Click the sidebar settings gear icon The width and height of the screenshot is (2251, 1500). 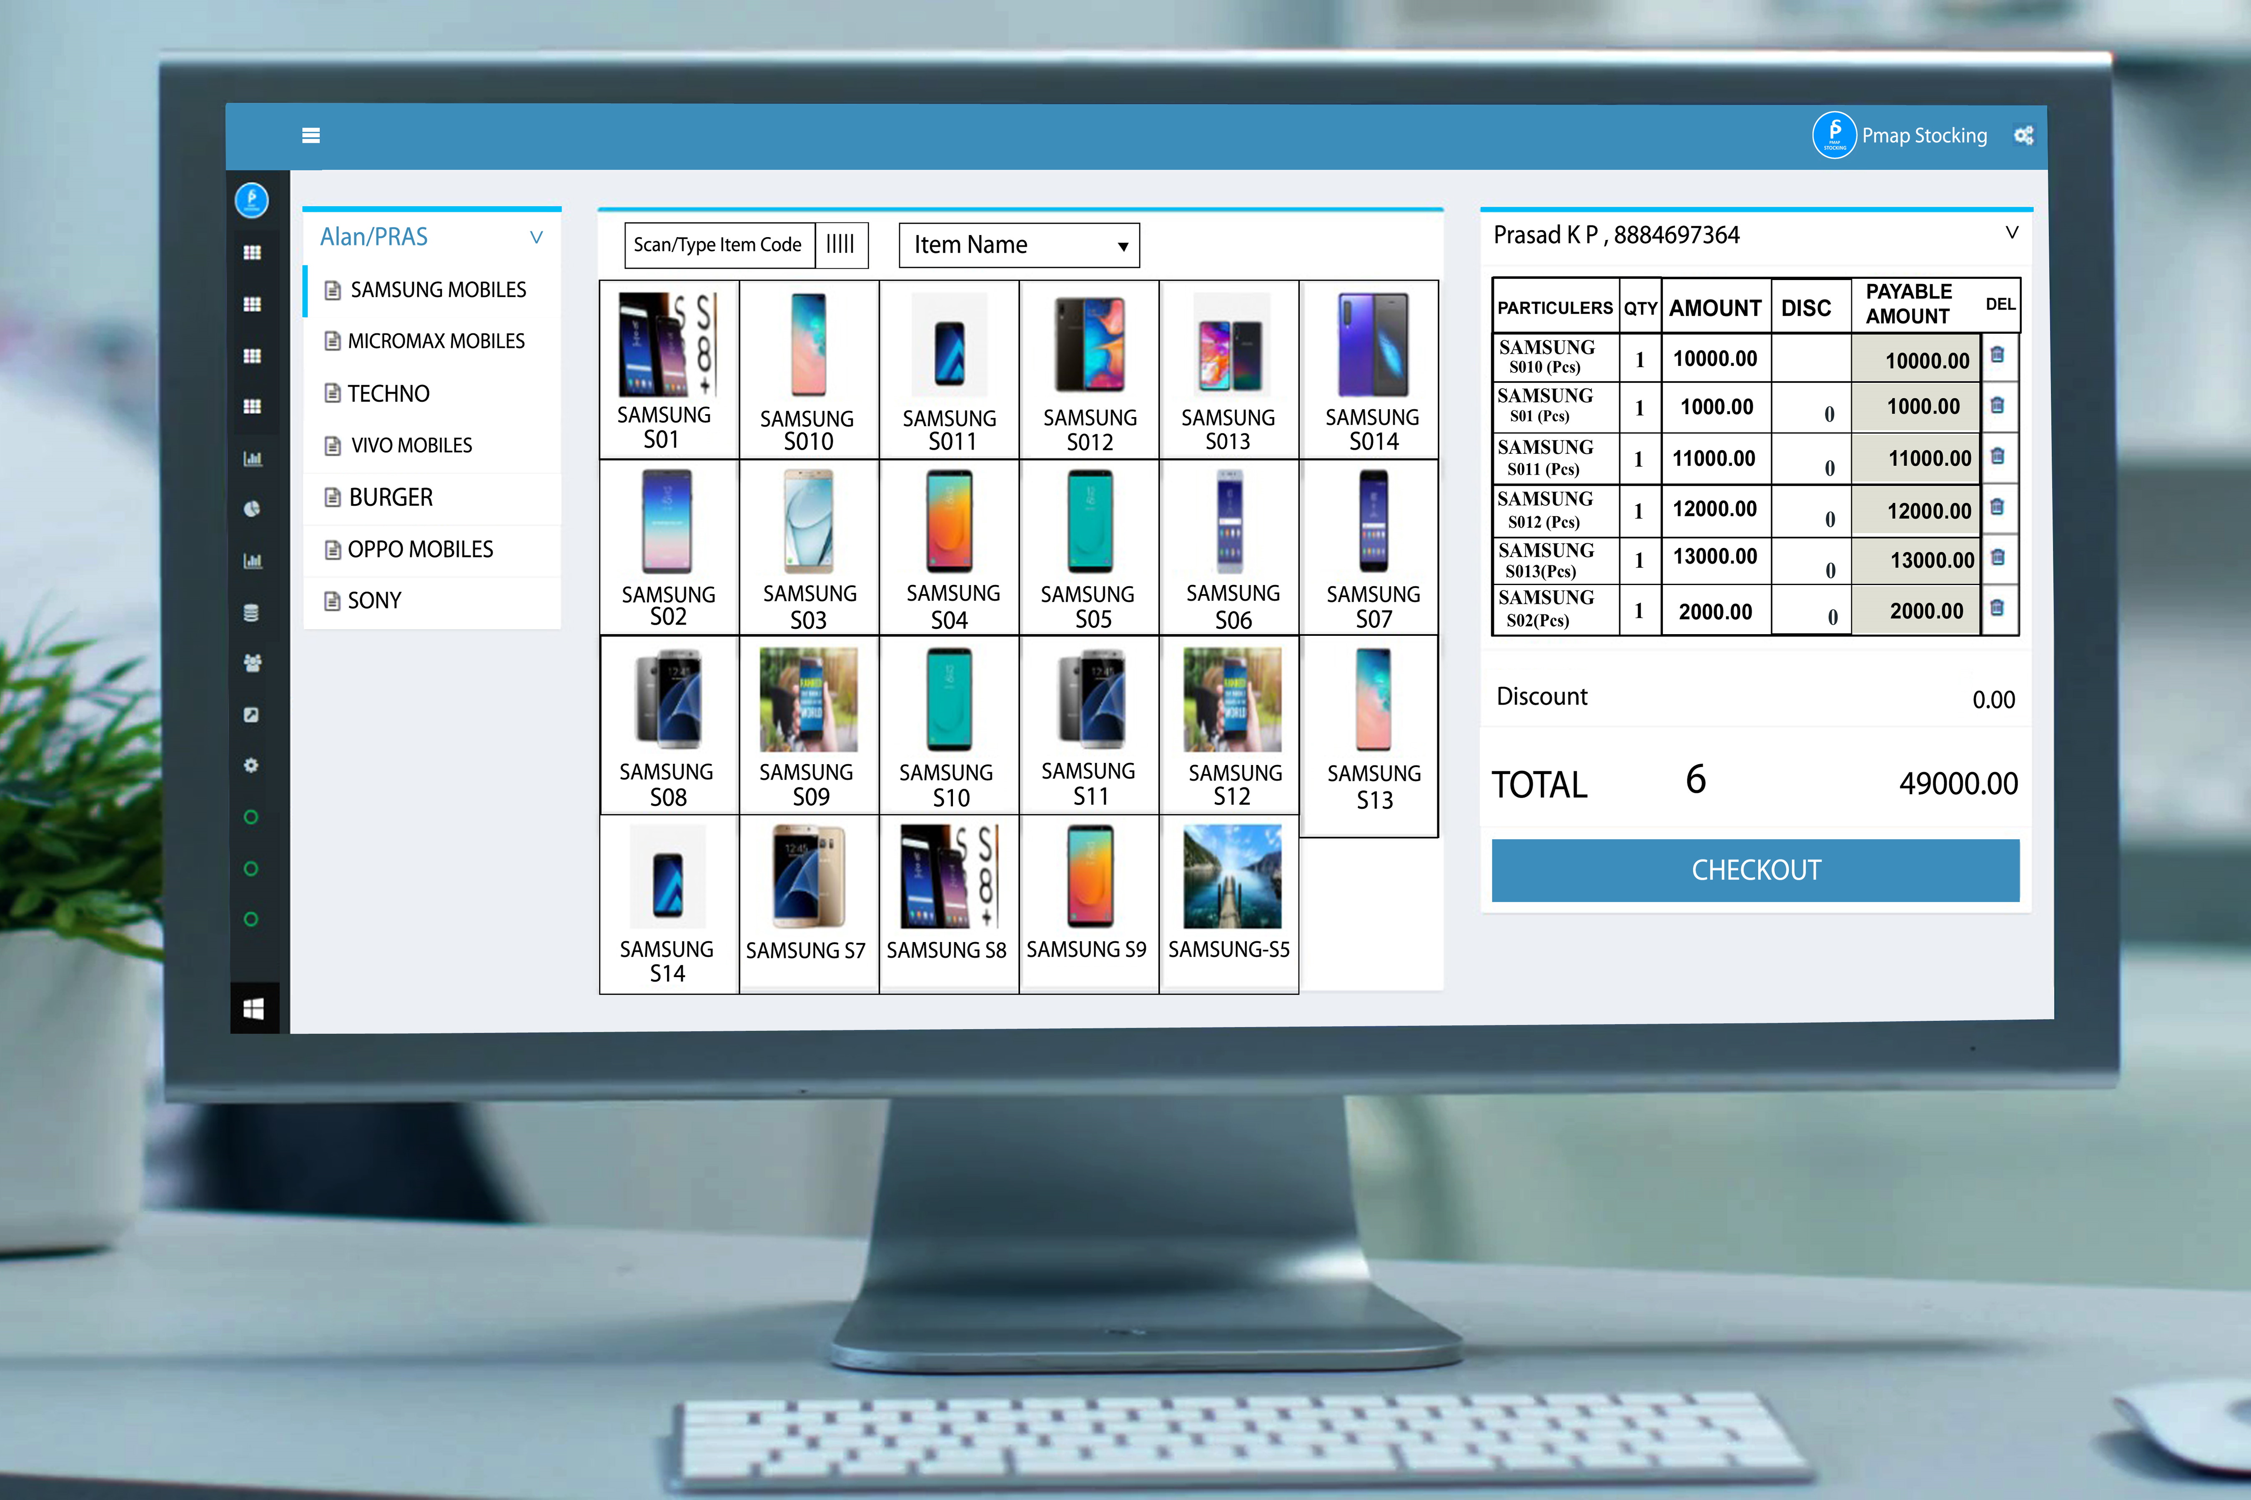point(251,765)
